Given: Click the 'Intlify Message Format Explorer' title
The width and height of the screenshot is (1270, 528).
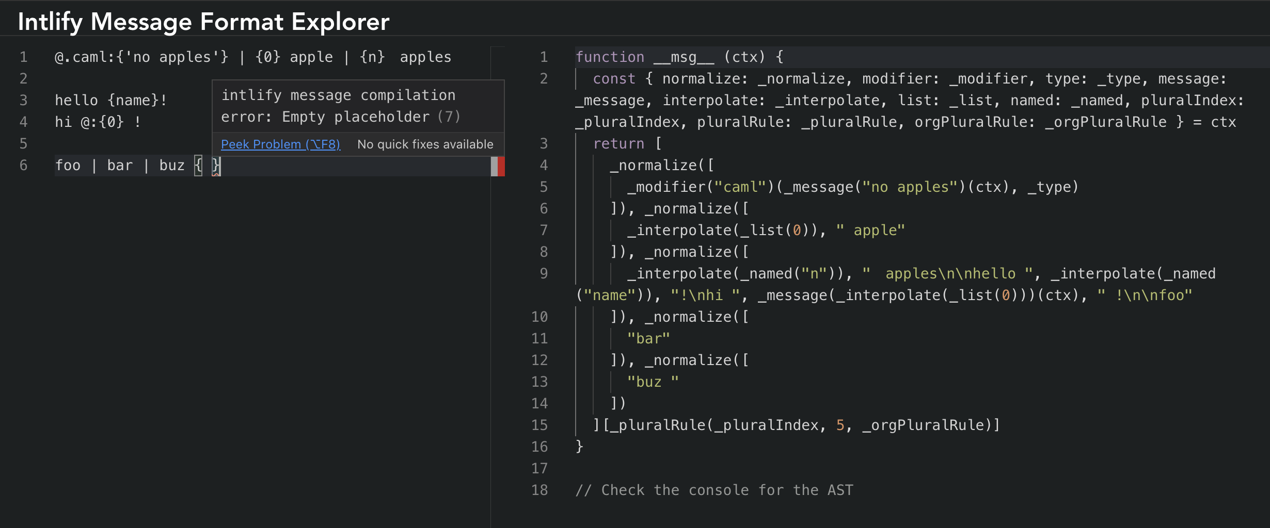Looking at the screenshot, I should click(203, 22).
